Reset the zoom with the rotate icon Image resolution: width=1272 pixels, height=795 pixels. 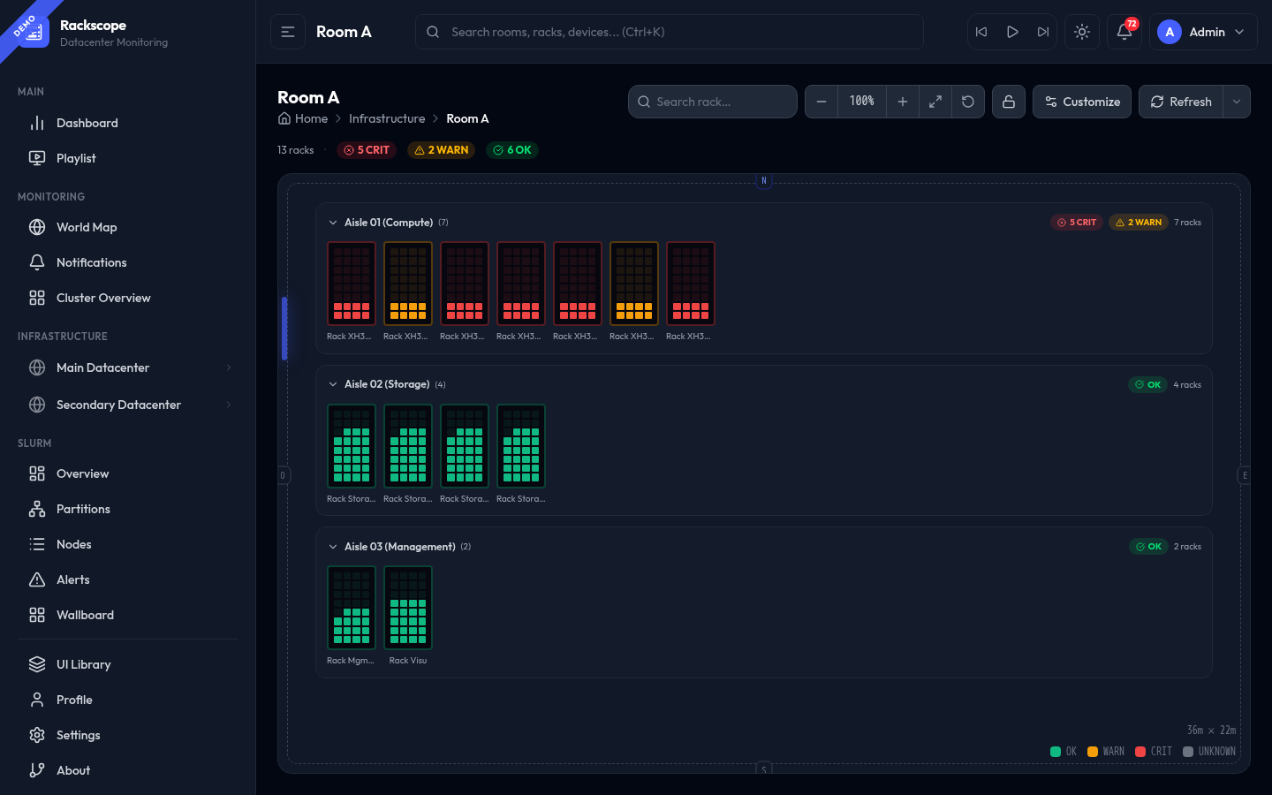pyautogui.click(x=968, y=102)
